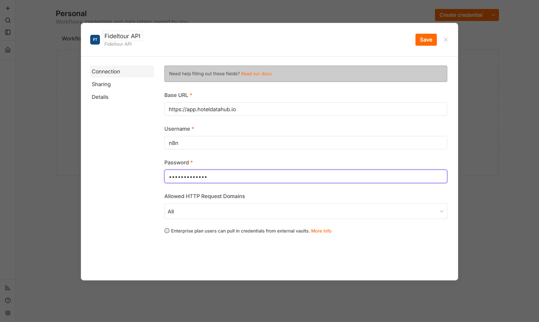Click the Personal page heading
The height and width of the screenshot is (322, 539).
[71, 13]
